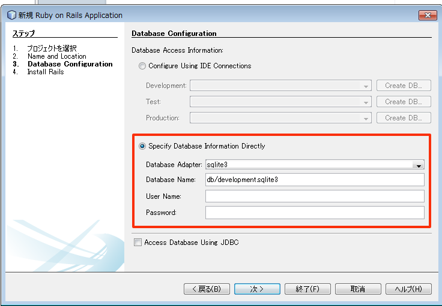Click step 4 Install Rails text
442x306 pixels.
[46, 72]
